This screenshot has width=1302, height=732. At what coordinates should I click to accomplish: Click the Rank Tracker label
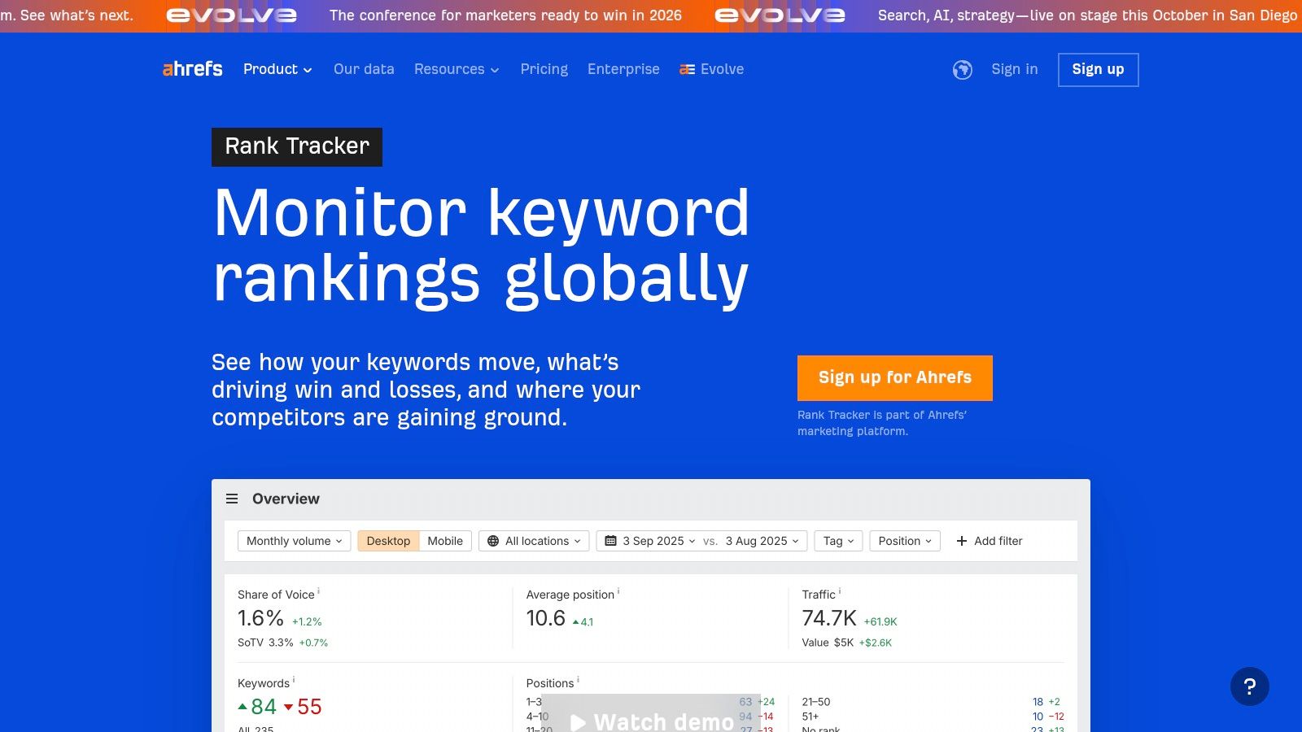tap(297, 147)
